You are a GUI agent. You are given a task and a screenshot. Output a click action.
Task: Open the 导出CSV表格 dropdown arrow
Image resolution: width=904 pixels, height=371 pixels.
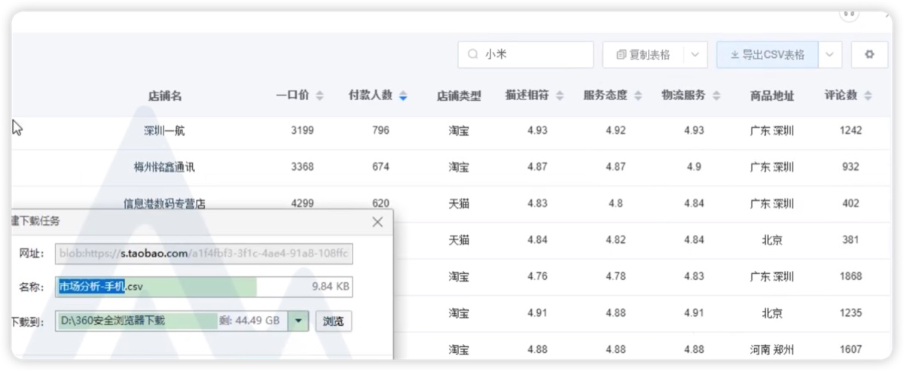830,55
